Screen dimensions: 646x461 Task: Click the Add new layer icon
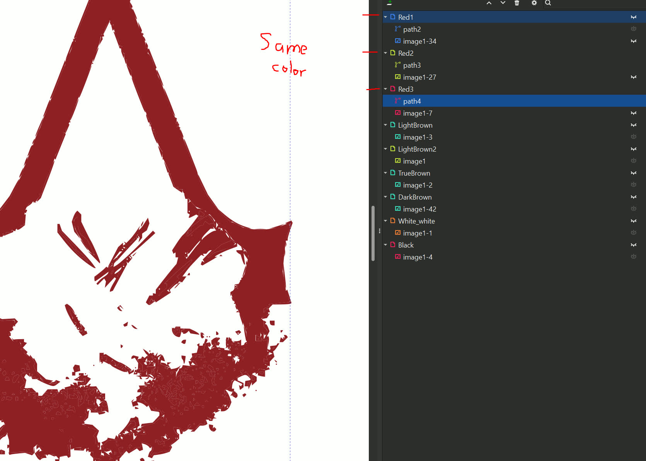(x=390, y=3)
